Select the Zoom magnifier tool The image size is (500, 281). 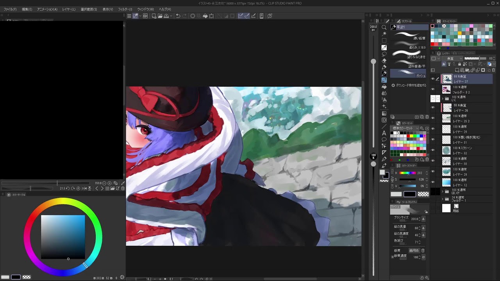coord(384,27)
